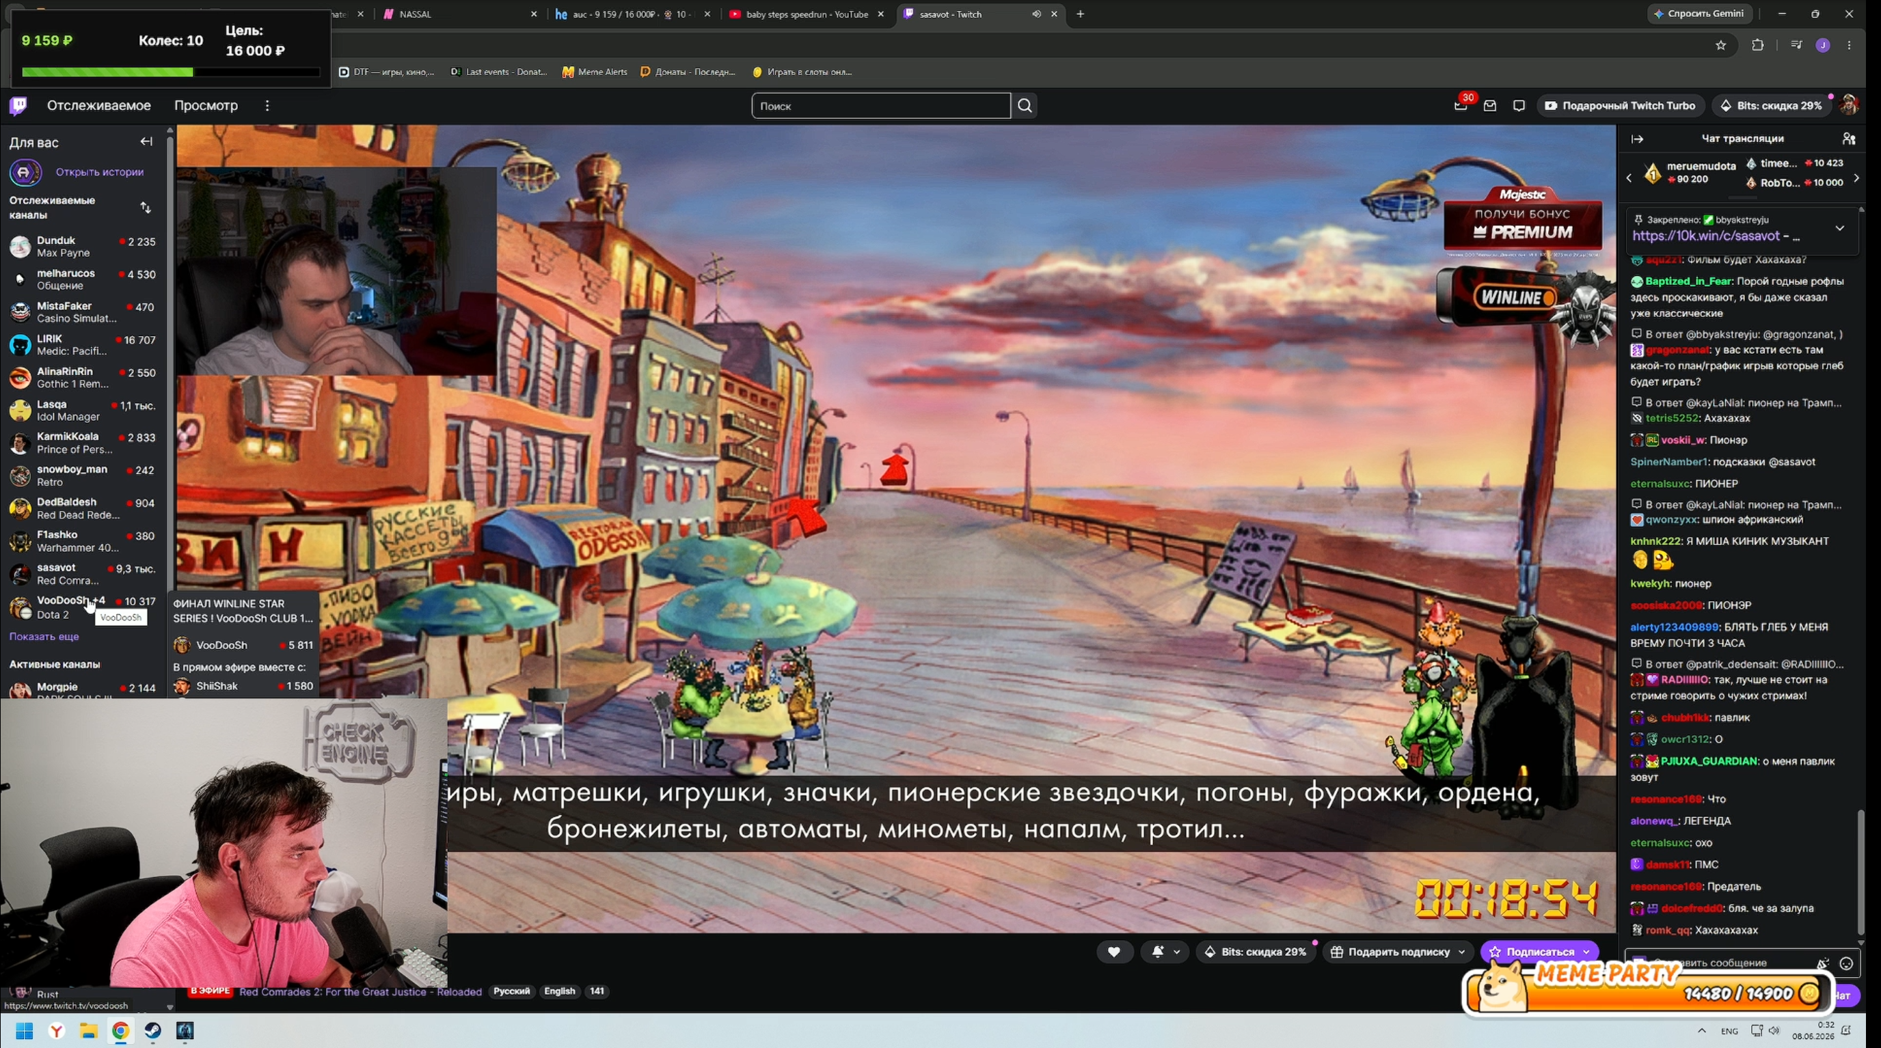Show next leaderboard page arrow
Screen dimensions: 1881x1048
pos(1856,178)
